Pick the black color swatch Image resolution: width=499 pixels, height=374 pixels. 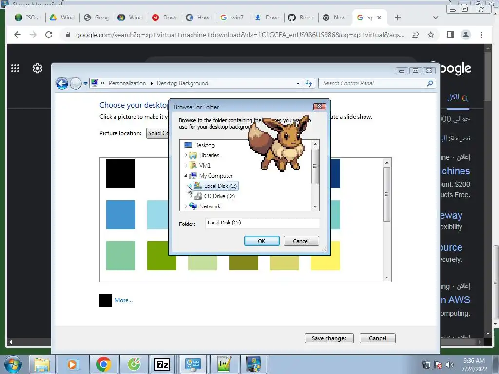[121, 174]
